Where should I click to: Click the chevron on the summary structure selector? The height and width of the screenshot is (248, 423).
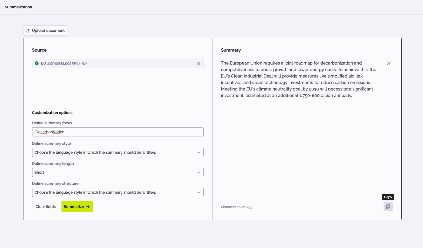199,192
